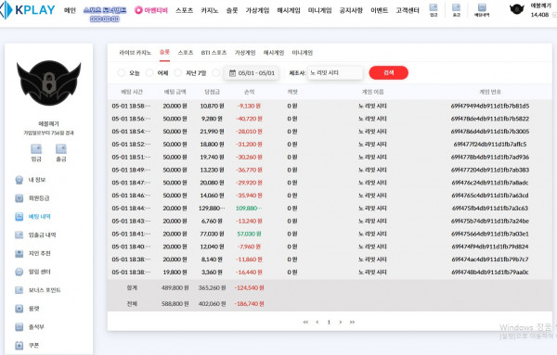Open 쿠폰 sidebar icon
557x355 pixels.
(19, 345)
